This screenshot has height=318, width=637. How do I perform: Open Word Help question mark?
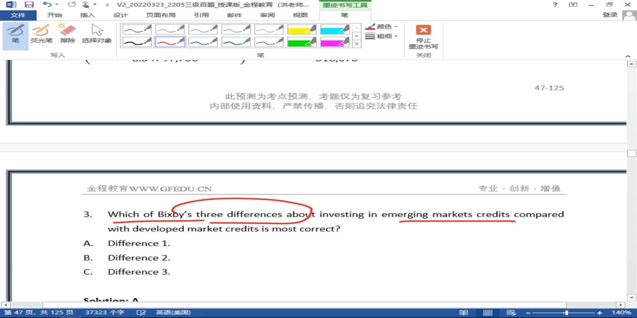click(x=555, y=5)
